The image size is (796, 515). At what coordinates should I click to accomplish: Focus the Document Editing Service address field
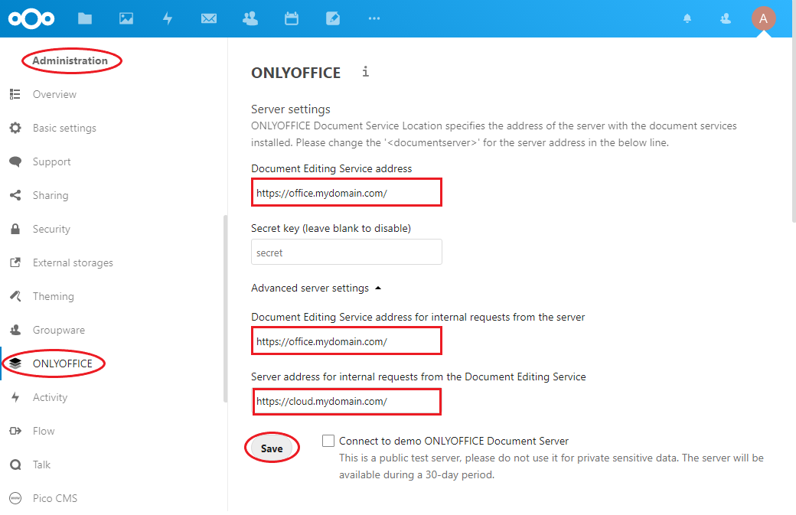click(347, 193)
